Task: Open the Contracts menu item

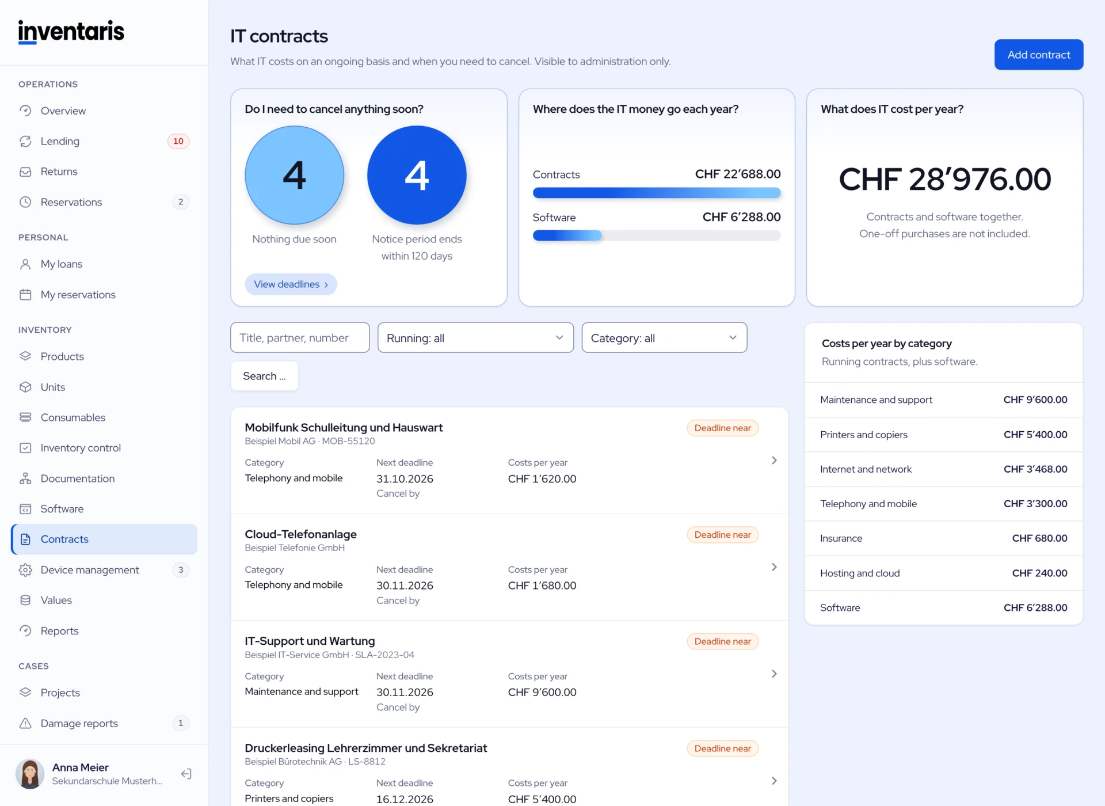Action: click(104, 539)
